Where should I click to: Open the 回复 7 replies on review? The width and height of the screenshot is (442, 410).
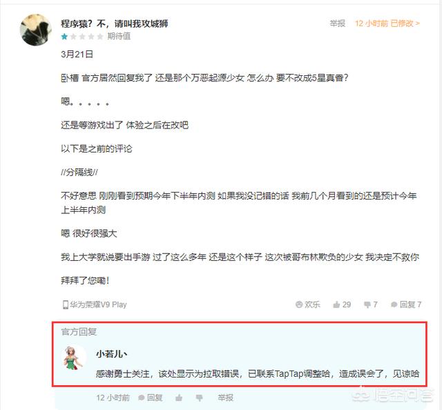tap(406, 304)
